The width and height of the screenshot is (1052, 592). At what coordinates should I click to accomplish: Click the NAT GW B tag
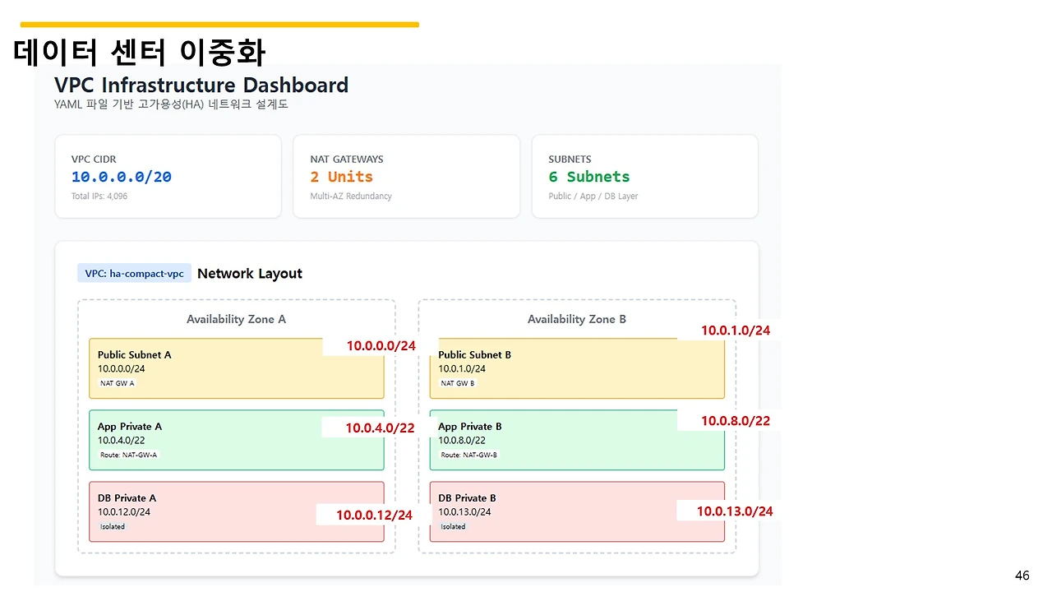point(458,383)
